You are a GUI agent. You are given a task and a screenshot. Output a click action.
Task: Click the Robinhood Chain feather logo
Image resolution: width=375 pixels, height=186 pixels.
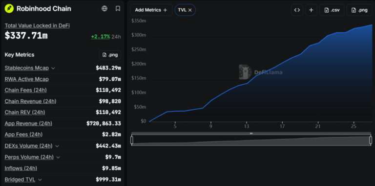(x=9, y=9)
